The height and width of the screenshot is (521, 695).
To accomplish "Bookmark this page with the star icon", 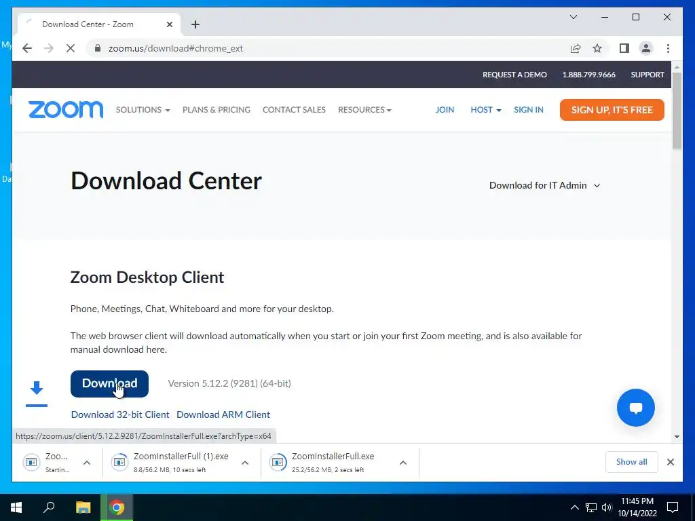I will (x=597, y=48).
